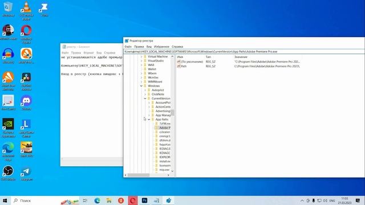This screenshot has width=365, height=205.
Task: Switch to Photoshop on the taskbar
Action: (144, 200)
